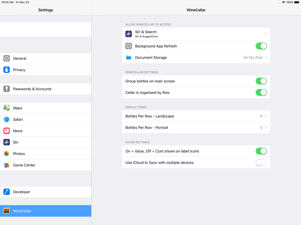Open Bottles Per Row - Portrait options
The height and width of the screenshot is (225, 301).
pos(196,127)
